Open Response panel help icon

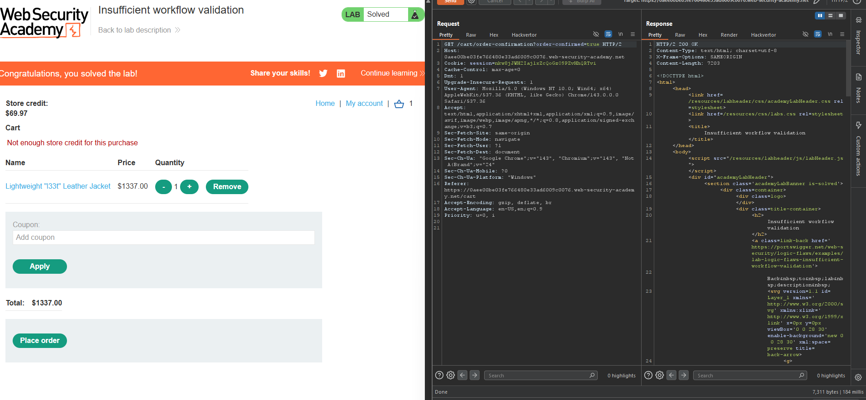pos(648,375)
